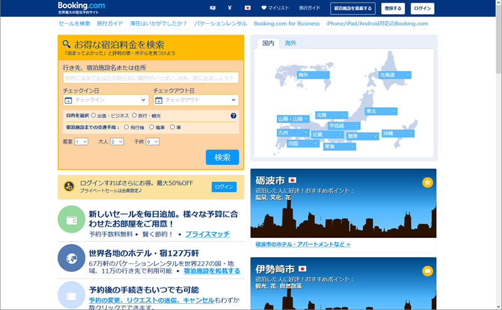The image size is (502, 310).
Task: Click the 宿泊施設を掲載する header button
Action: coord(353,8)
